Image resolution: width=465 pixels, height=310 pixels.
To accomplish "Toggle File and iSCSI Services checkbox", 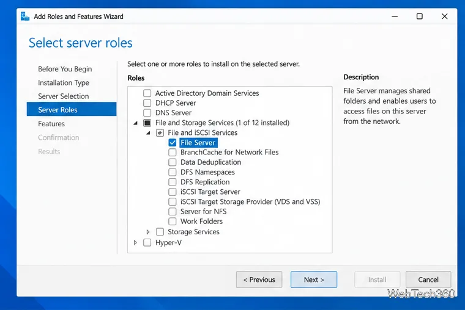I will tap(160, 133).
